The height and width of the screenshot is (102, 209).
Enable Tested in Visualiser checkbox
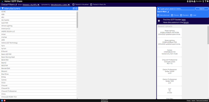coord(73,4)
